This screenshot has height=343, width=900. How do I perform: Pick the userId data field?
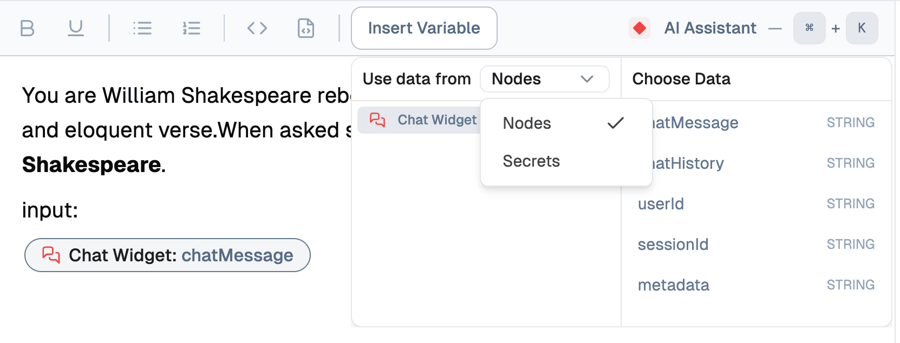(661, 204)
